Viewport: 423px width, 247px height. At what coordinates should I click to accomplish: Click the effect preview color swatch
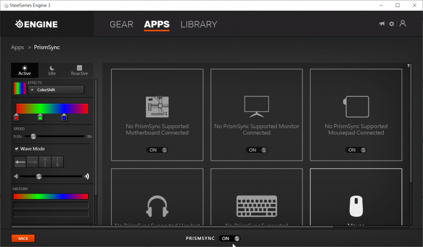(20, 88)
